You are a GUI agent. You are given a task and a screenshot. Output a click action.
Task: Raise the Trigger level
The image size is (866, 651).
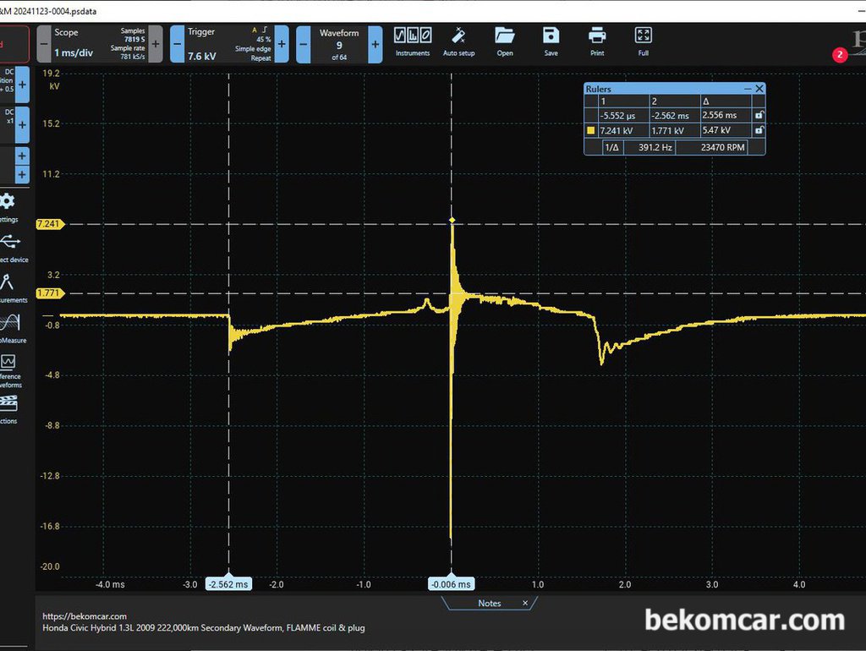pos(281,44)
